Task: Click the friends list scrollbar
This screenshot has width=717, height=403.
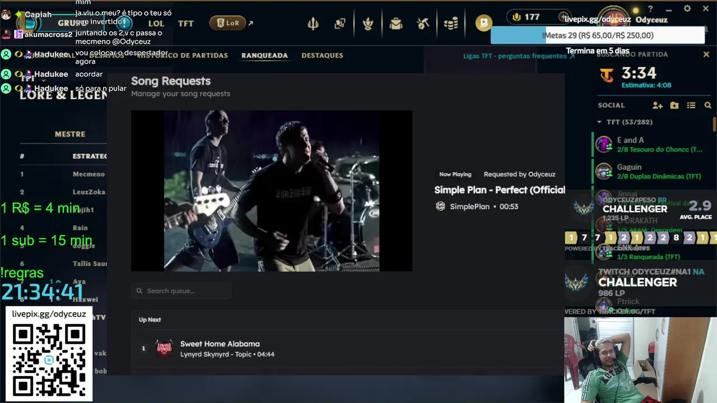Action: click(714, 124)
